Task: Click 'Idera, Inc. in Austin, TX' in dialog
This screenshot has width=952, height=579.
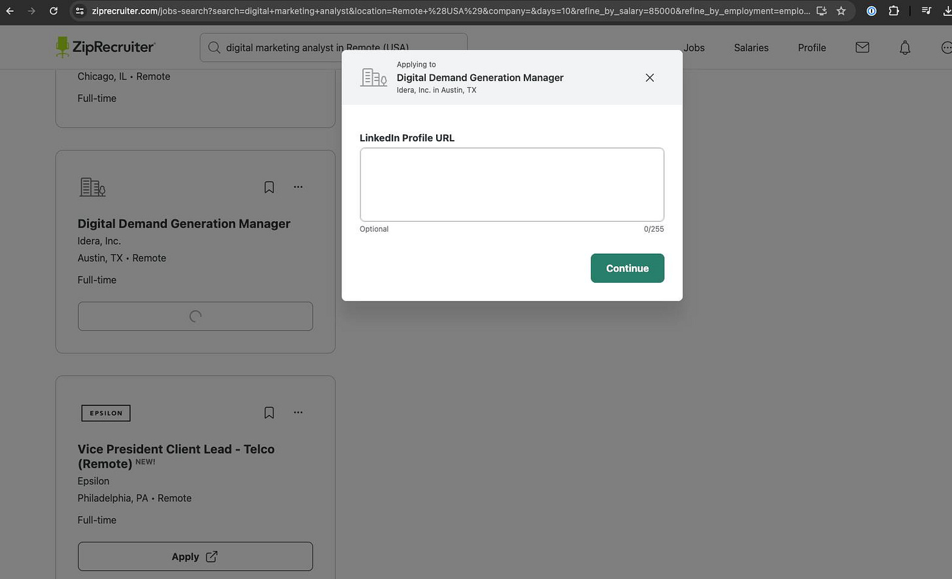Action: tap(436, 90)
